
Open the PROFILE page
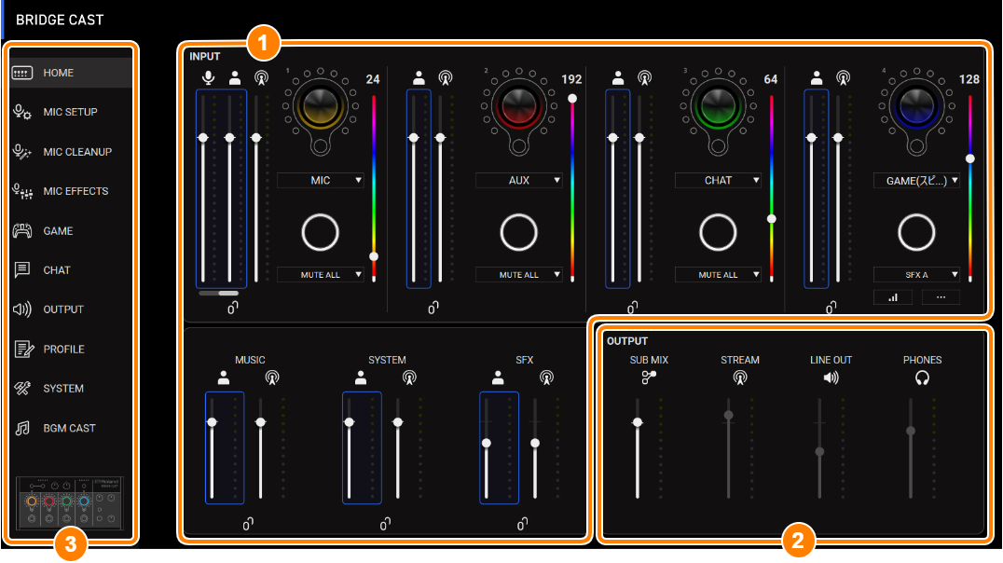(x=70, y=350)
